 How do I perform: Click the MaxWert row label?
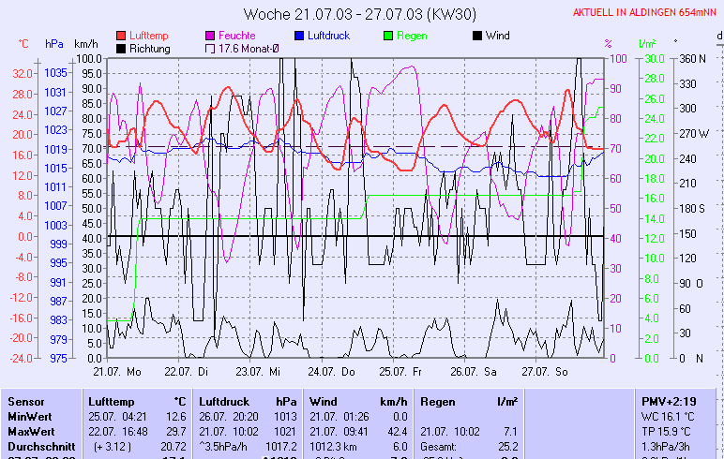pos(28,431)
